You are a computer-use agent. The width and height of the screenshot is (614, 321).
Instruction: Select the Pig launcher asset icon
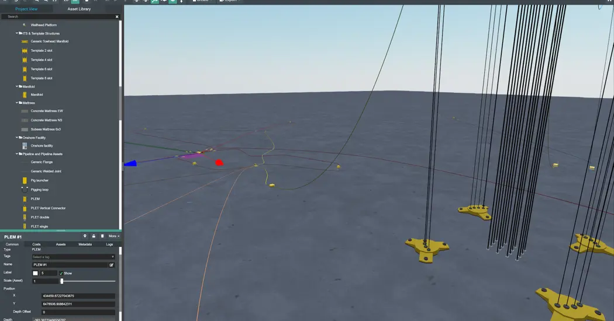(x=25, y=180)
